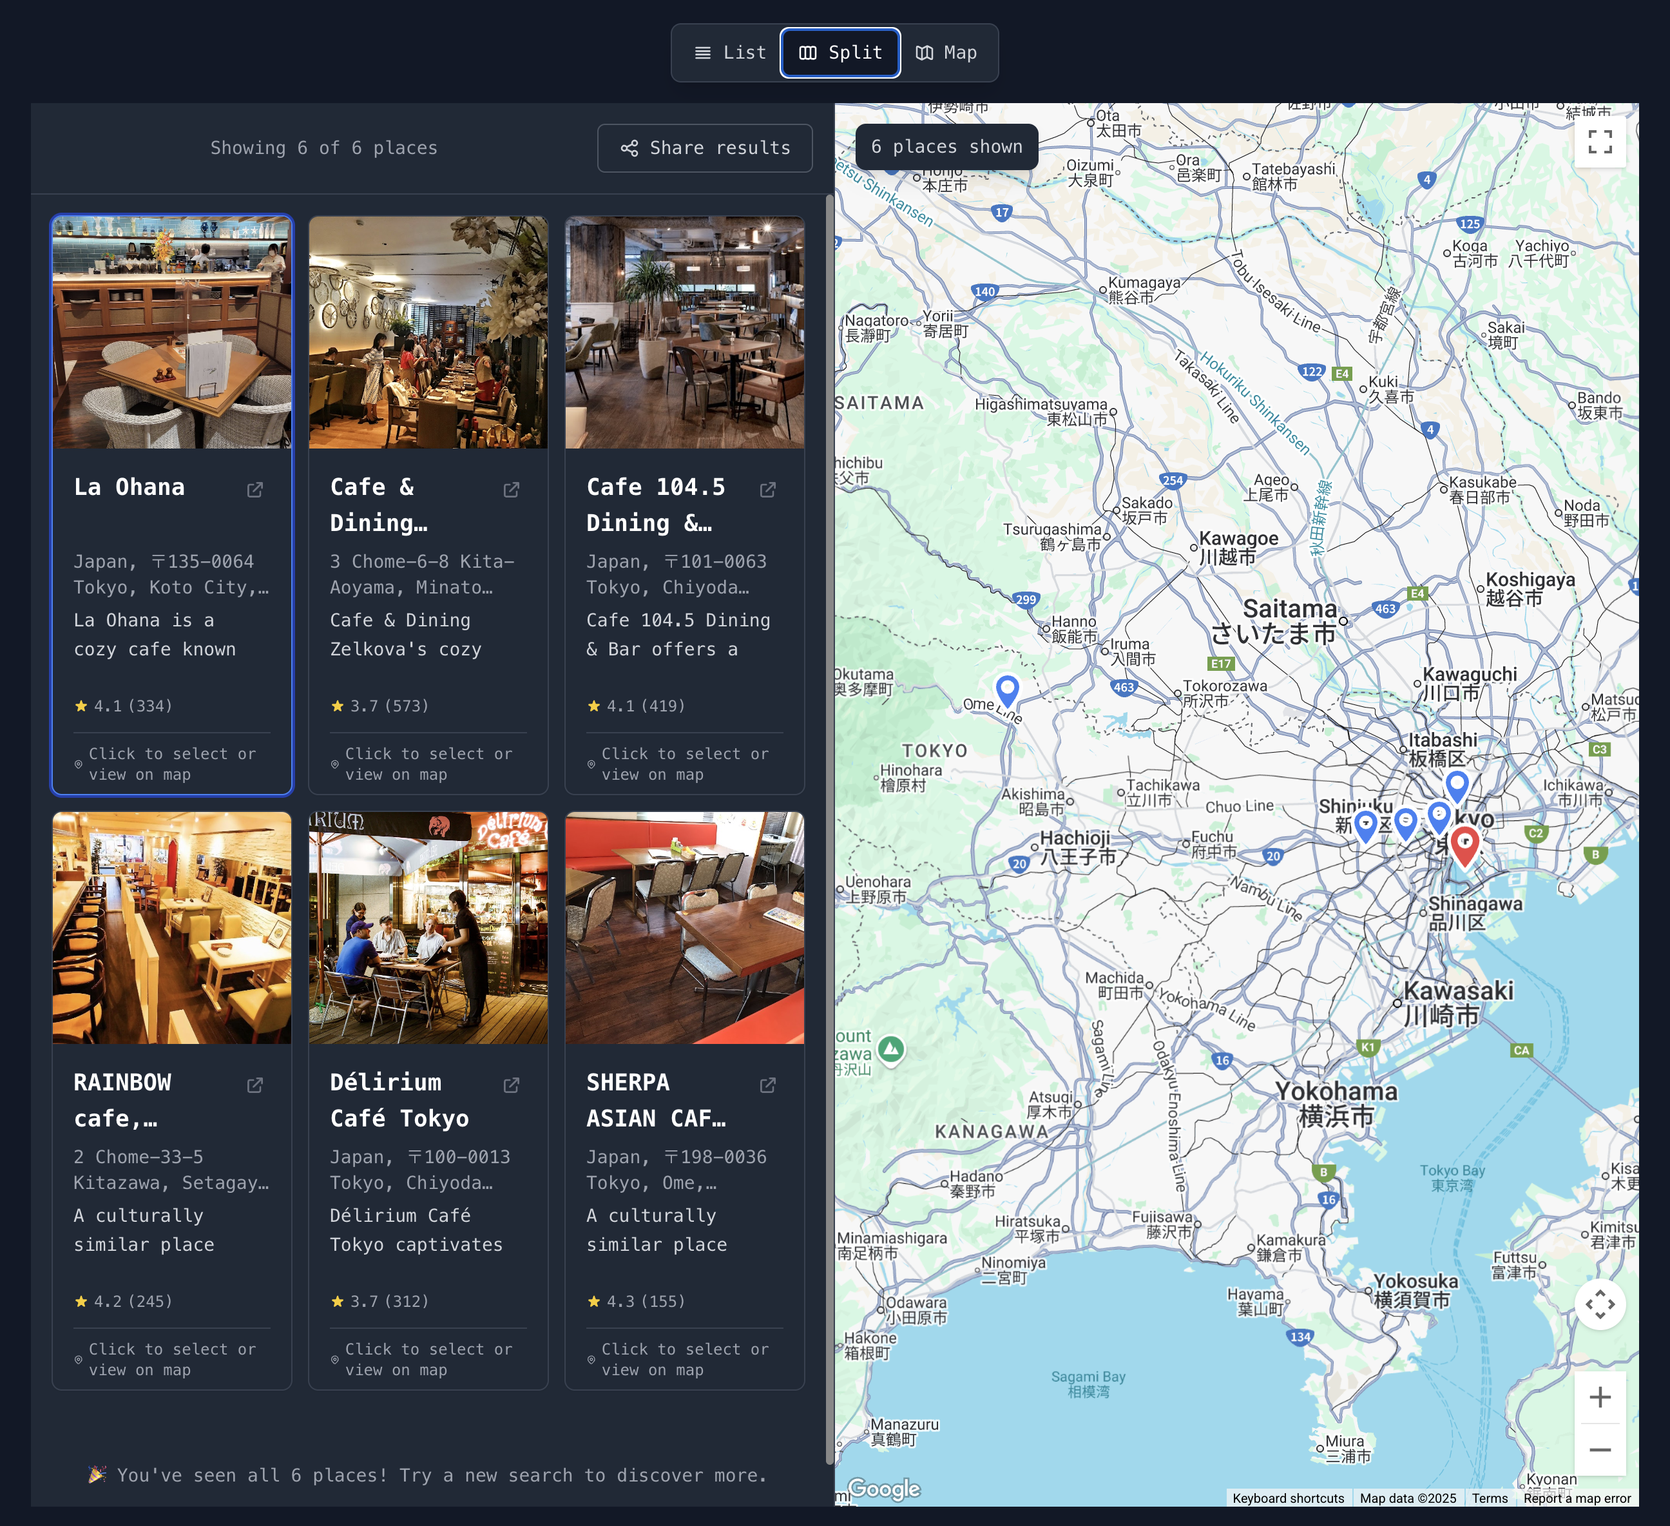Select the Split view tab
Image resolution: width=1670 pixels, height=1526 pixels.
point(840,53)
